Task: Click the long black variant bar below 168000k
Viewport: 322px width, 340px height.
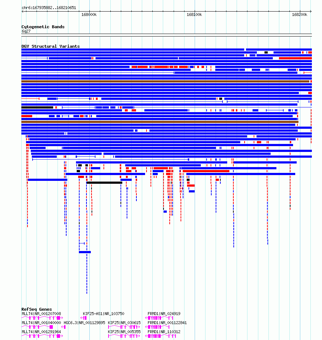Action: click(x=104, y=183)
